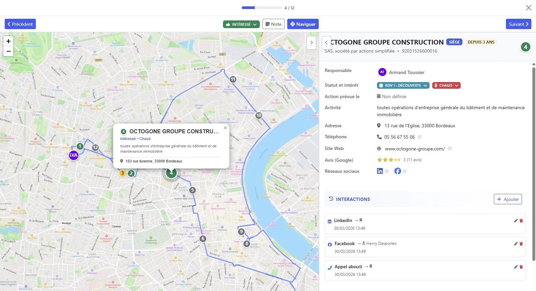The height and width of the screenshot is (291, 536).
Task: Delete the LinkedIn interaction
Action: point(521,221)
